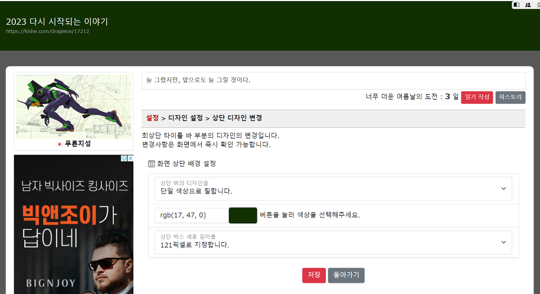This screenshot has width=540, height=294.
Task: Click the list icon beside 화면 상단 배경 설정
Action: pos(151,163)
